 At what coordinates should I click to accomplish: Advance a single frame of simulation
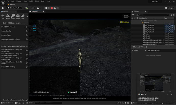(x=49, y=8)
